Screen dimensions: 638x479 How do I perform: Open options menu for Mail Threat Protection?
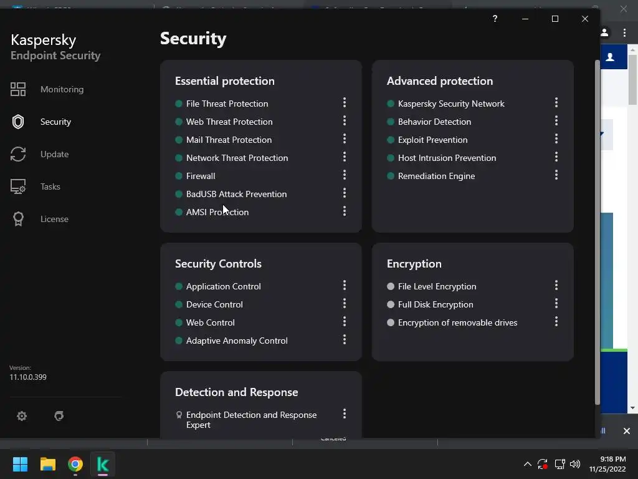tap(345, 138)
